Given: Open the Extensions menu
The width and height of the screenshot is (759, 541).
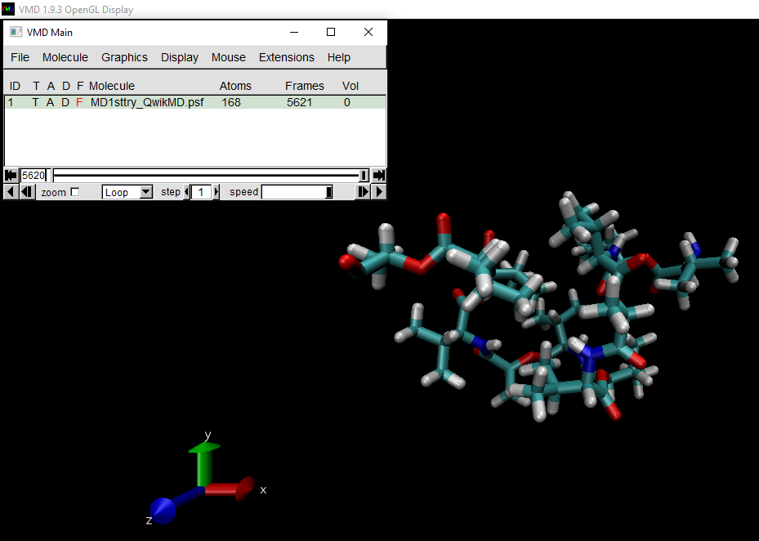Looking at the screenshot, I should pyautogui.click(x=287, y=57).
